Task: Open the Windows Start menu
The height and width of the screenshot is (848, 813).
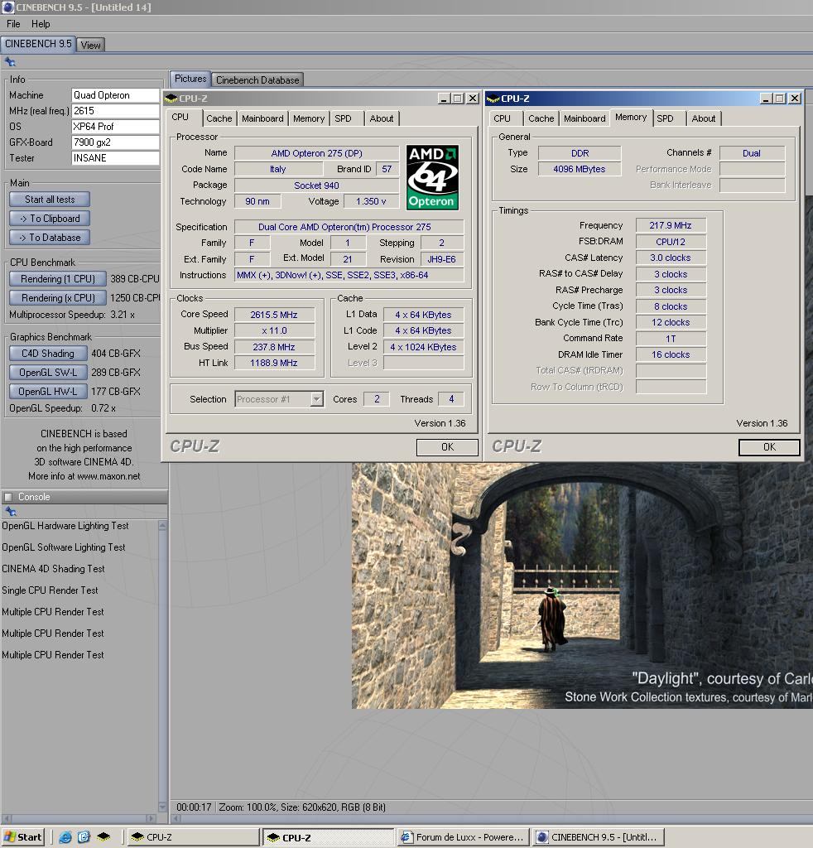Action: tap(22, 837)
